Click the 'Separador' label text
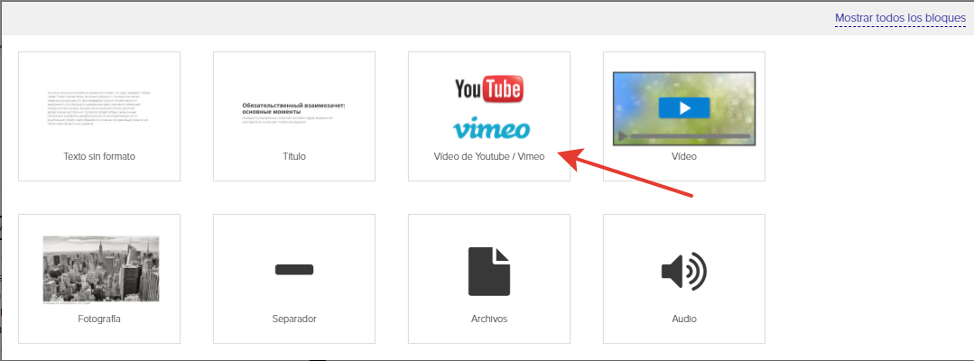Screen dimensions: 974x361 293,319
